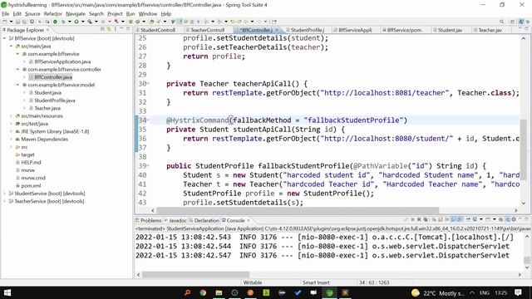Click the New file toolbar icon
The width and height of the screenshot is (532, 299).
4,22
